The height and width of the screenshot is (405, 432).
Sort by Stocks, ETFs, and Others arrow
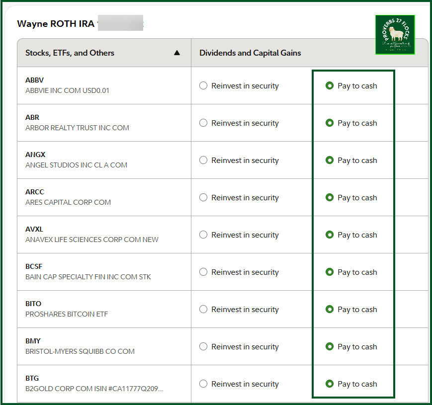(x=177, y=53)
